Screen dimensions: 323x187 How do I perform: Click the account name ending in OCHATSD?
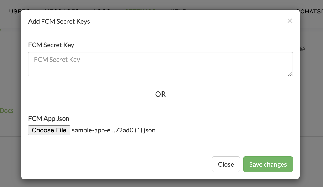[311, 11]
